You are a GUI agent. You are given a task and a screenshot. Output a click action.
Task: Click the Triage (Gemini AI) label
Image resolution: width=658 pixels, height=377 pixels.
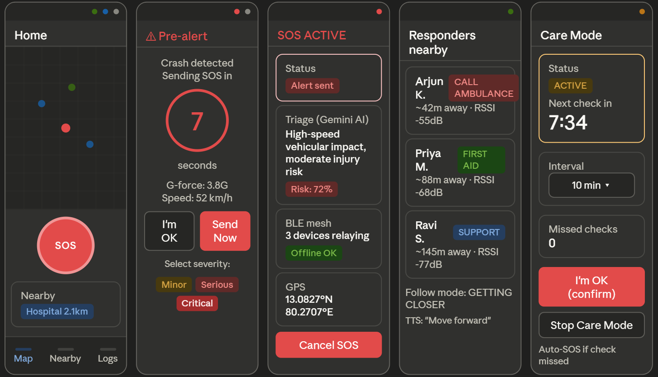point(327,119)
